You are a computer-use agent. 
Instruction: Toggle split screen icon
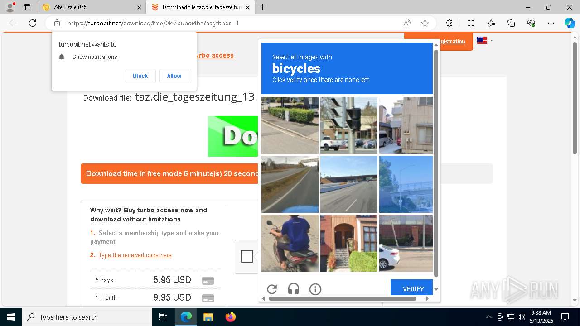click(471, 23)
